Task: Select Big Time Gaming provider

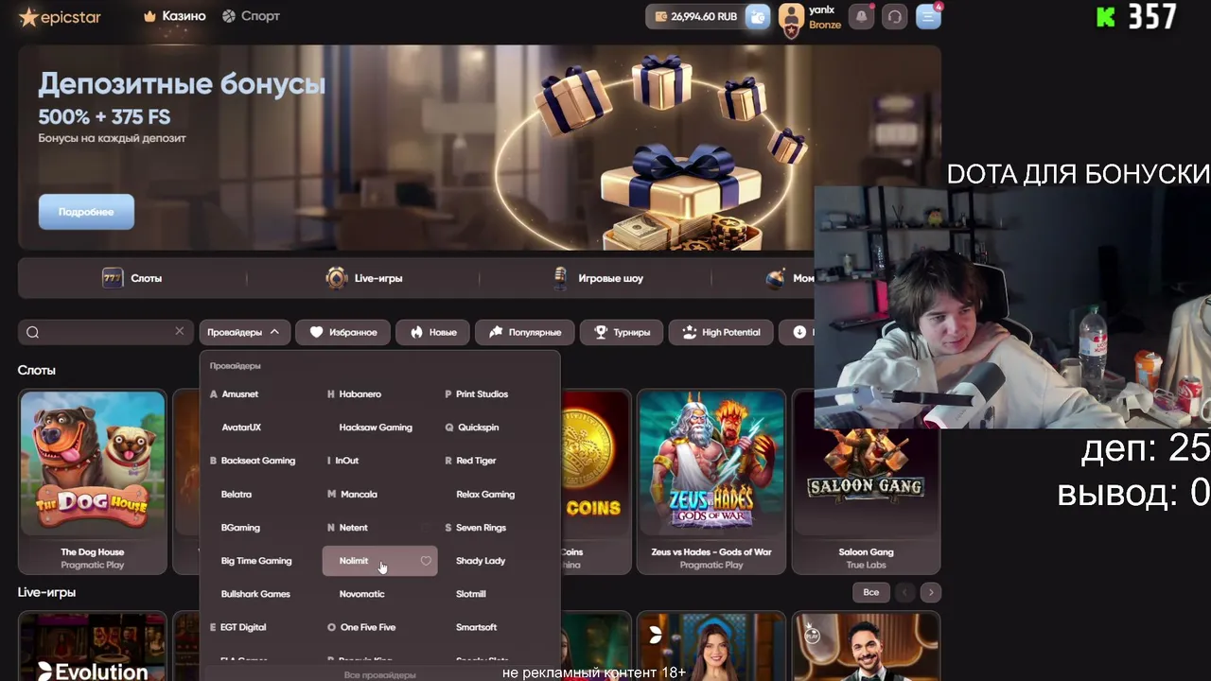Action: [x=256, y=561]
